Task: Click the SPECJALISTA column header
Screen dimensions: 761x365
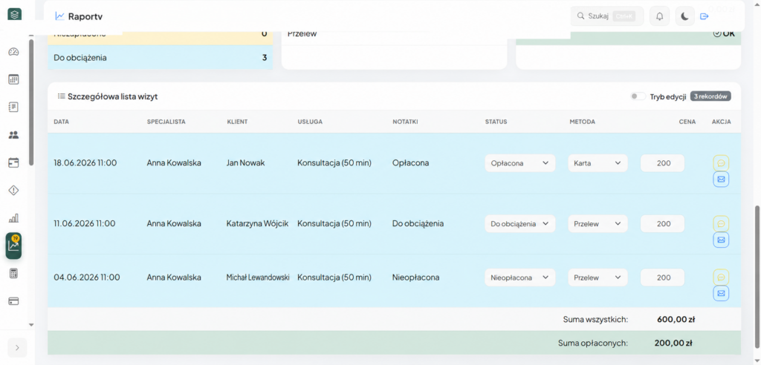Action: pos(166,122)
